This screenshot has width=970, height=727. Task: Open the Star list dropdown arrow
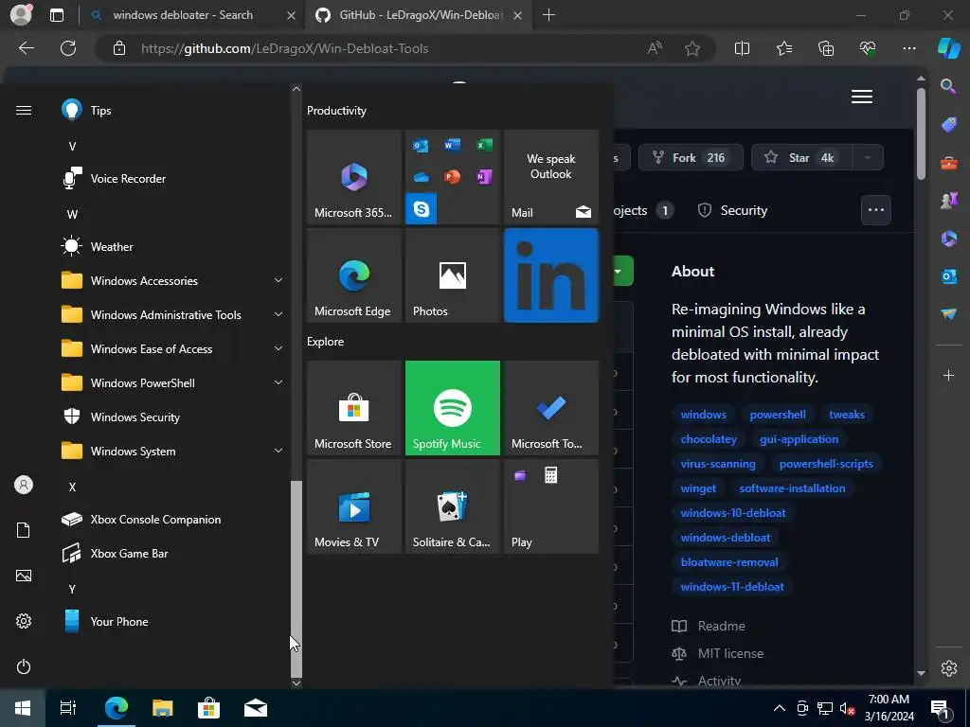click(x=868, y=158)
